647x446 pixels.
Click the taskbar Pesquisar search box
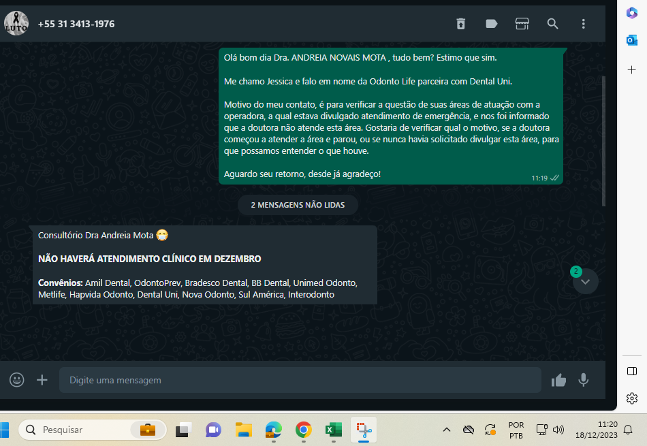pyautogui.click(x=93, y=430)
